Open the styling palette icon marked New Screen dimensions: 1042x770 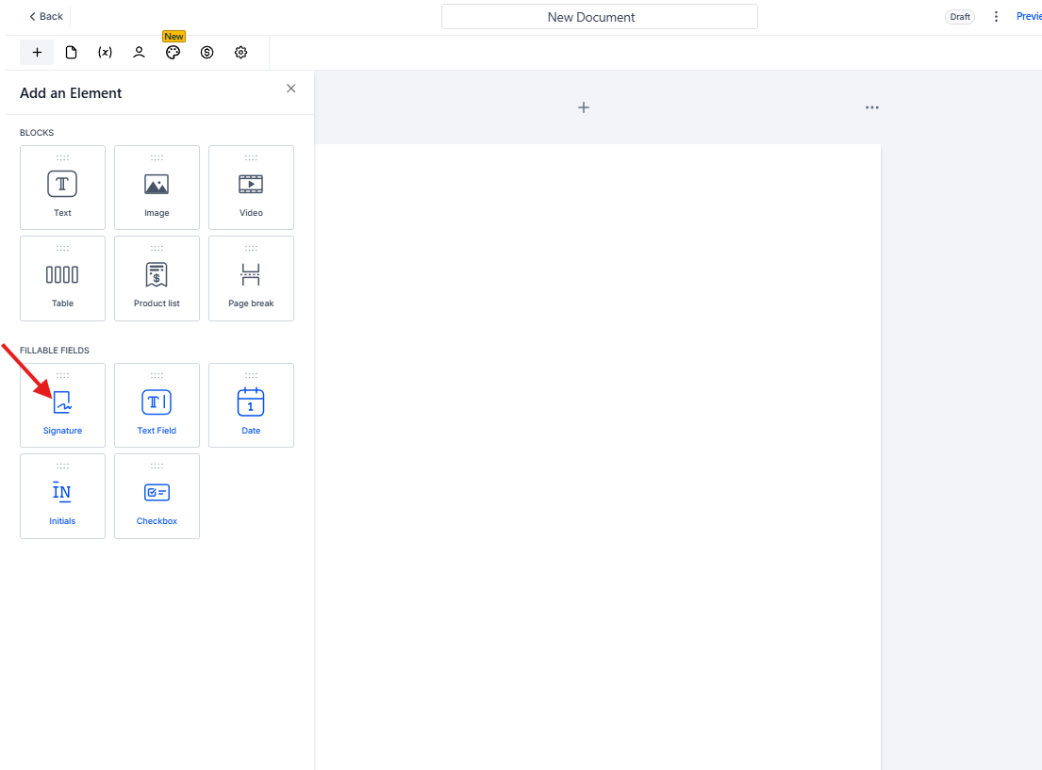point(173,53)
